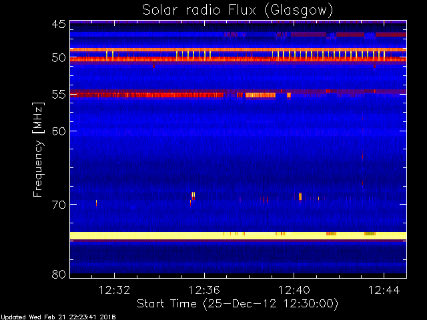Click the 70 frequency tick label

point(59,205)
